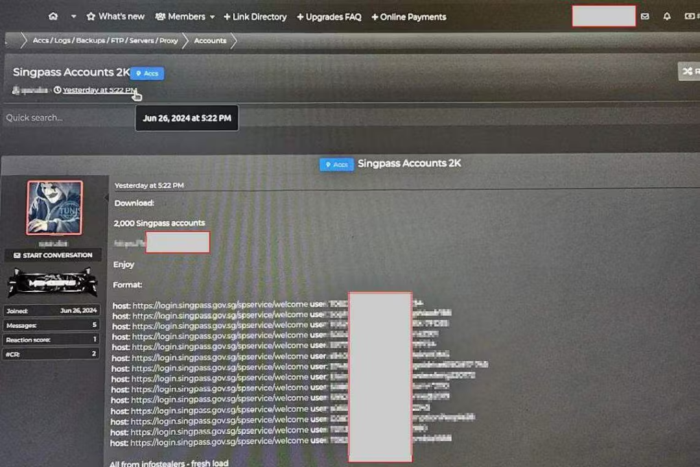
Task: Click the shuffle icon button at right
Action: click(x=689, y=71)
